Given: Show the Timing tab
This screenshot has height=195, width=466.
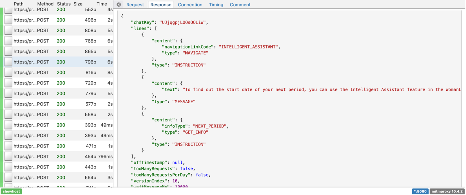Looking at the screenshot, I should click(x=216, y=5).
